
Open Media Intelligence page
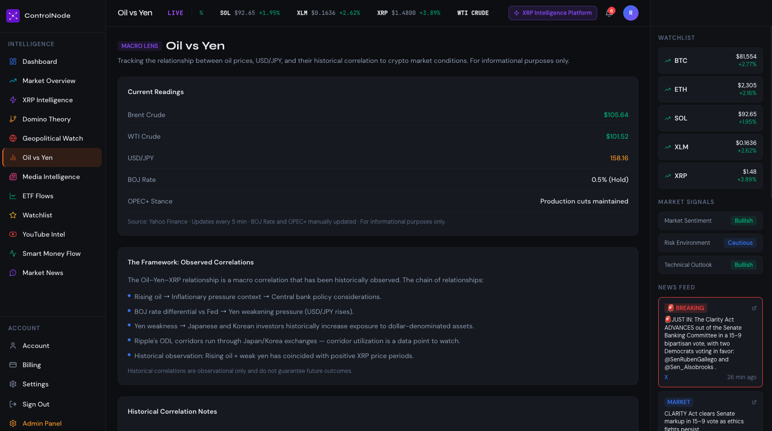click(x=52, y=177)
